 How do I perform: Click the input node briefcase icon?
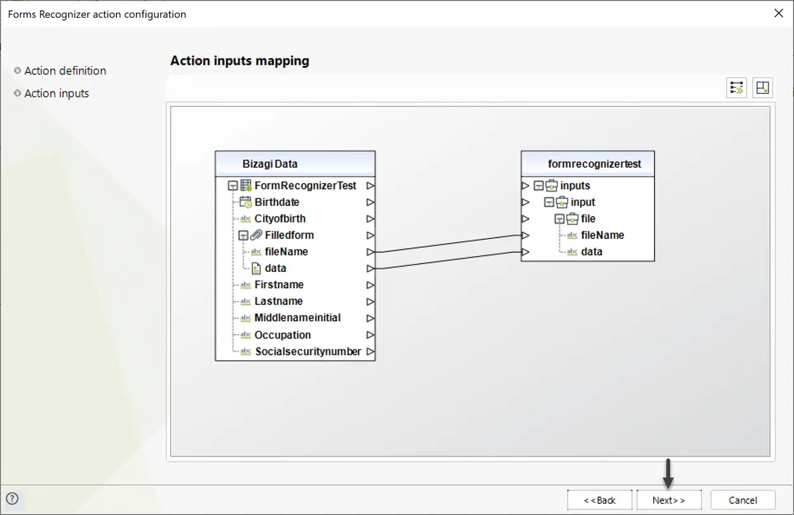pyautogui.click(x=562, y=202)
